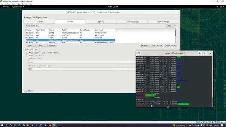Image resolution: width=226 pixels, height=127 pixels.
Task: Sort shares by Status column
Action: point(30,30)
